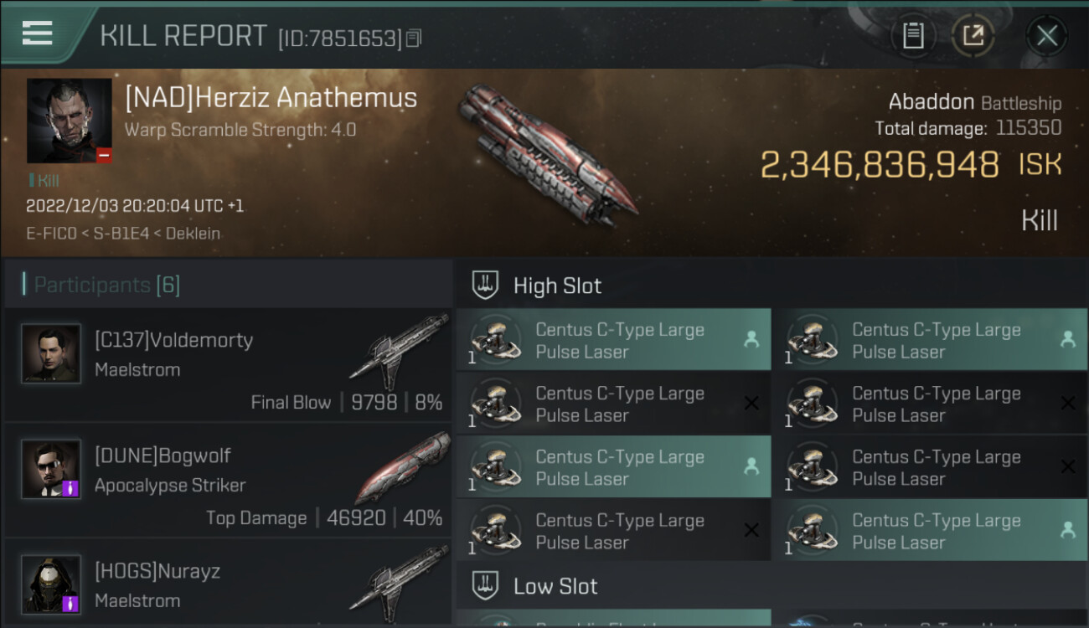1089x628 pixels.
Task: Click the person icon on first high-slot laser
Action: click(x=751, y=339)
